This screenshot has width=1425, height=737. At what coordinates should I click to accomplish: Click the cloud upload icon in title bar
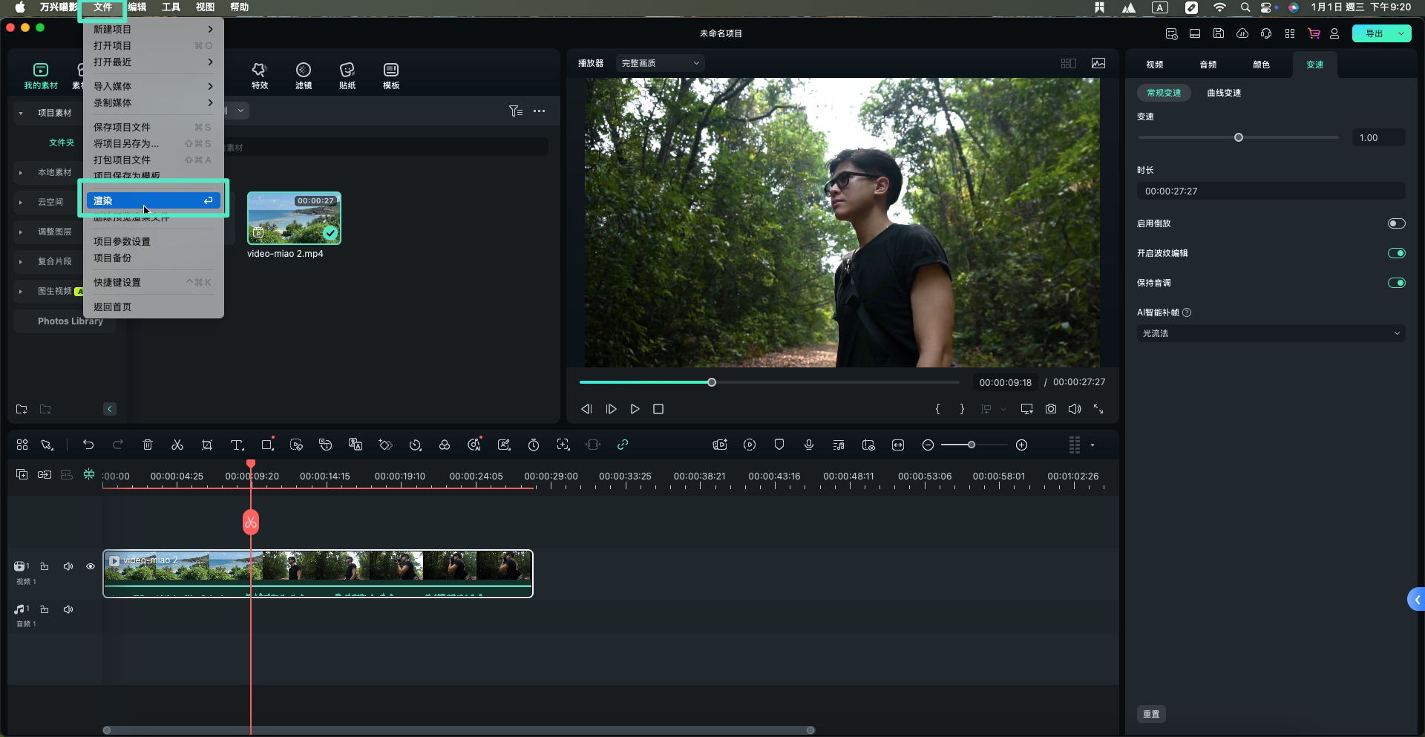tap(1242, 33)
